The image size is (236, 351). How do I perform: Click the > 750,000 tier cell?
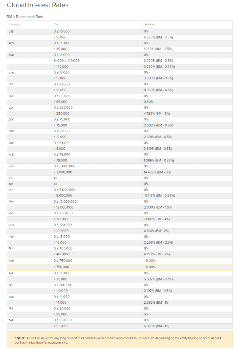click(x=61, y=267)
